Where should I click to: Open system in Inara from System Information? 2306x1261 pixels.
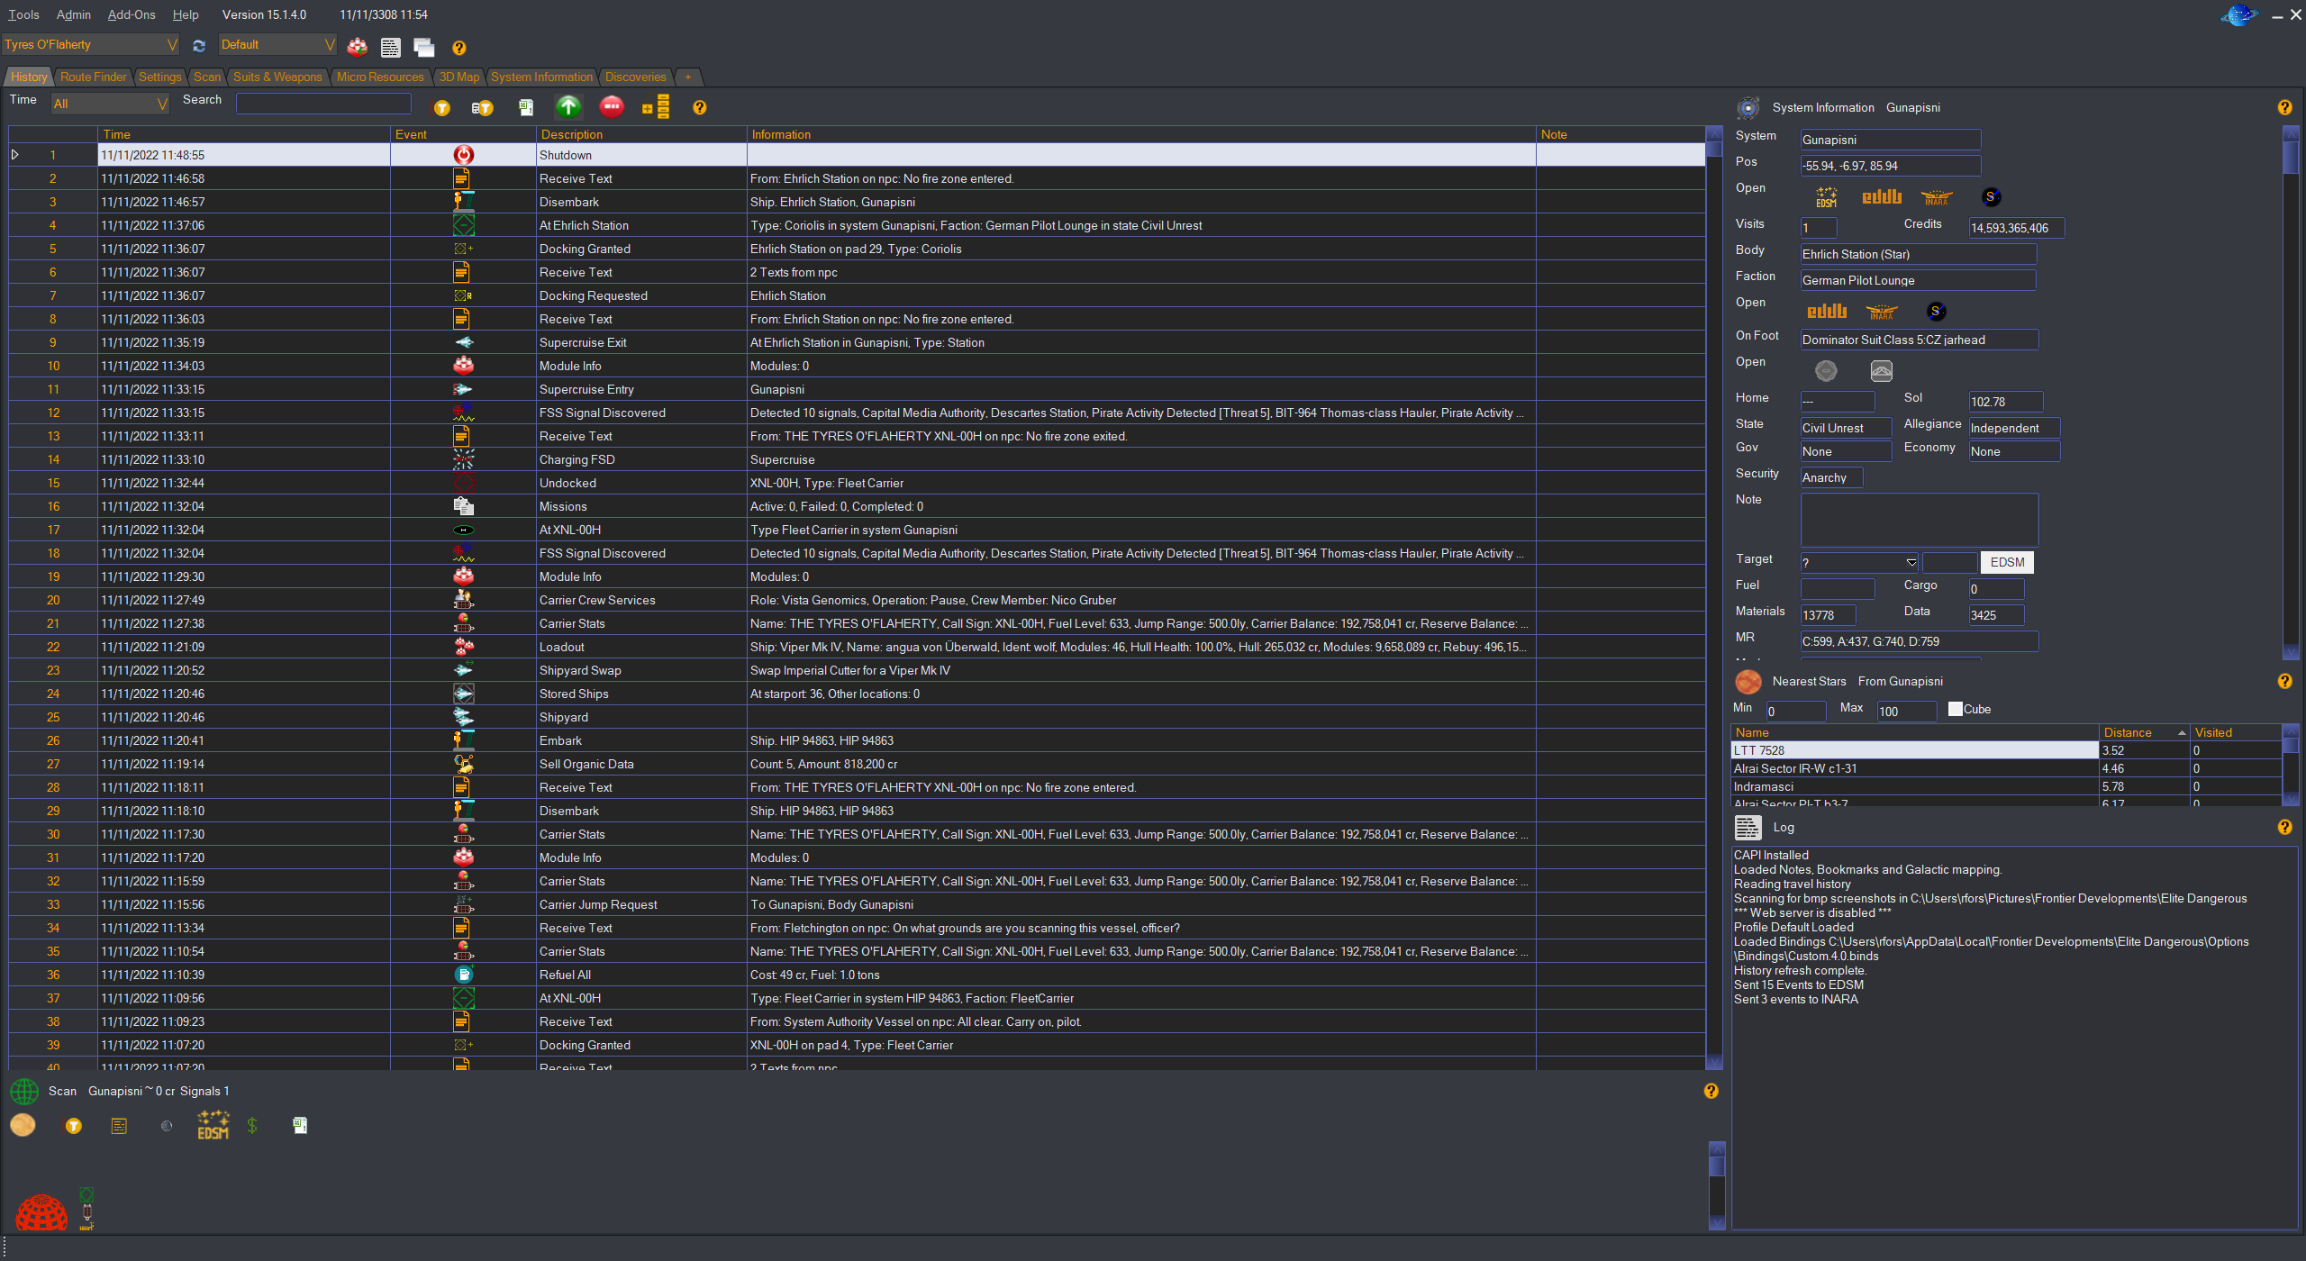[1936, 197]
